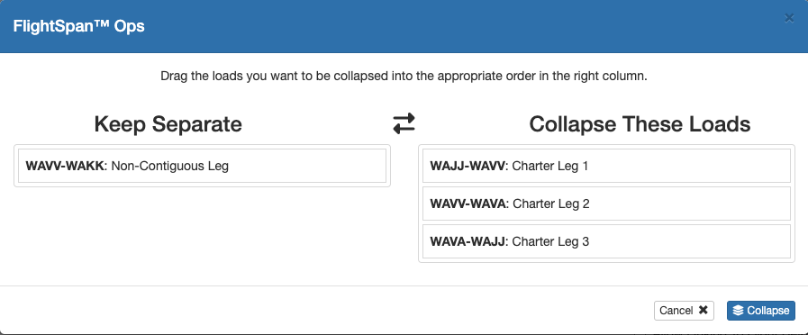
Task: Click the drag loads instruction text
Action: (404, 77)
